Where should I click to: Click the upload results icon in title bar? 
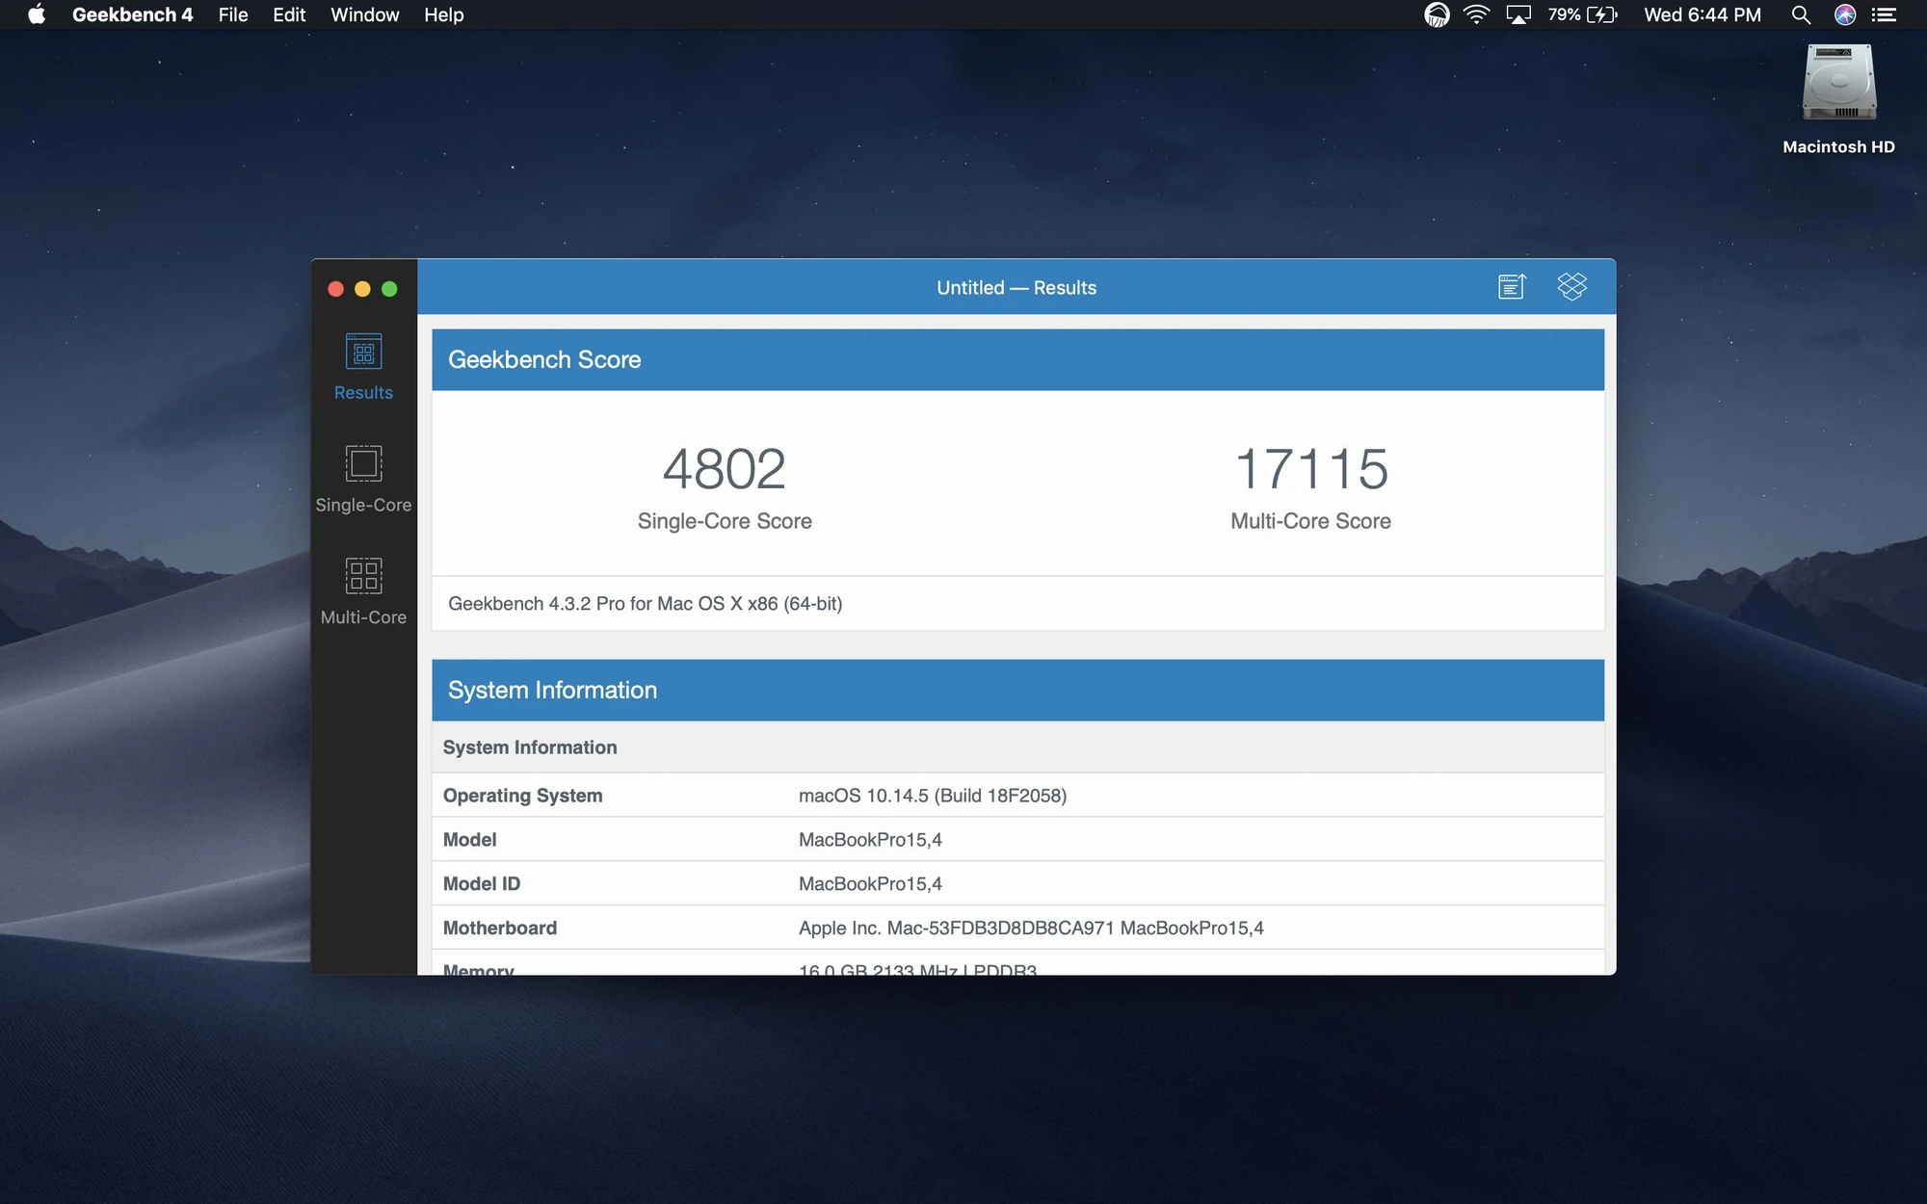pos(1512,287)
